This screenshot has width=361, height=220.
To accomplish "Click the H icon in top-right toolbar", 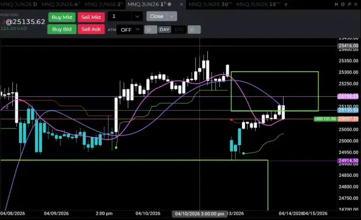I will point(336,5).
